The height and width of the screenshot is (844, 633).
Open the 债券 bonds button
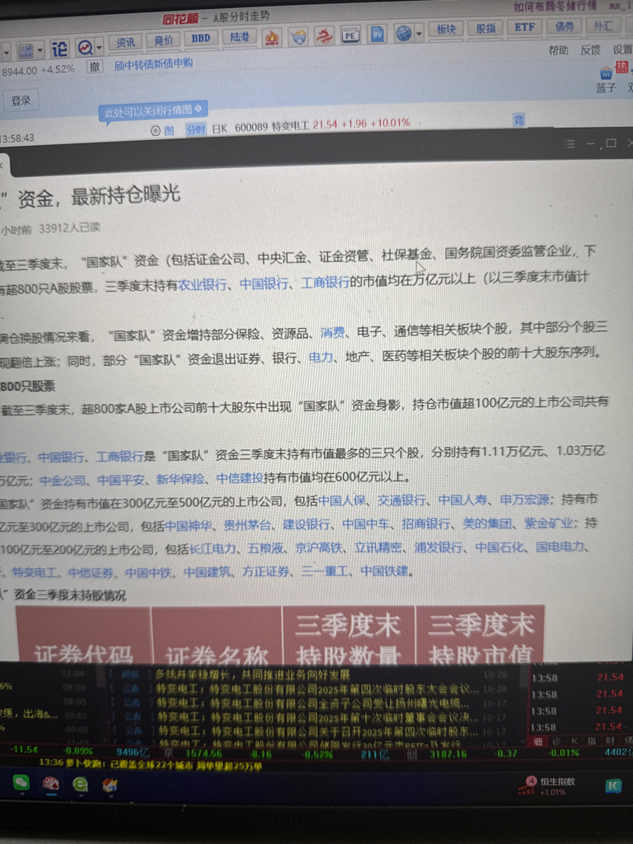(x=564, y=26)
